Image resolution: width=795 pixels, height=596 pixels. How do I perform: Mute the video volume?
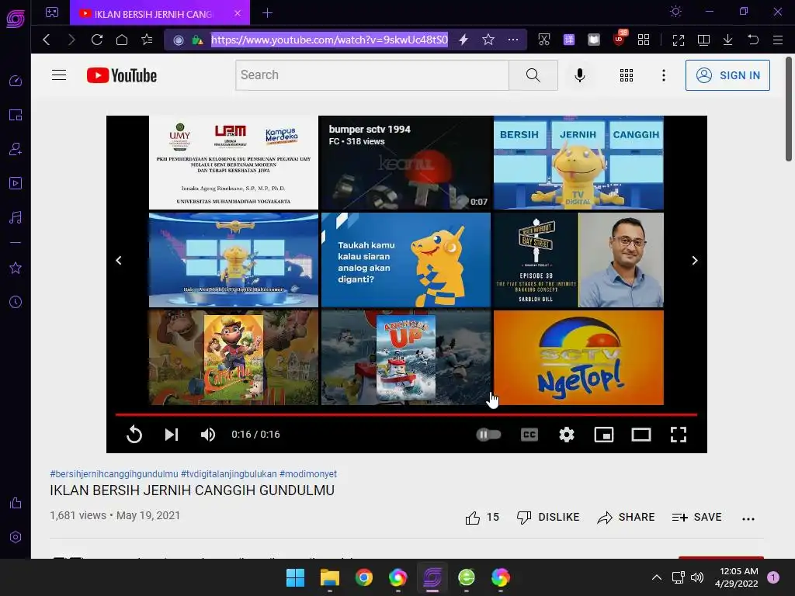(208, 435)
